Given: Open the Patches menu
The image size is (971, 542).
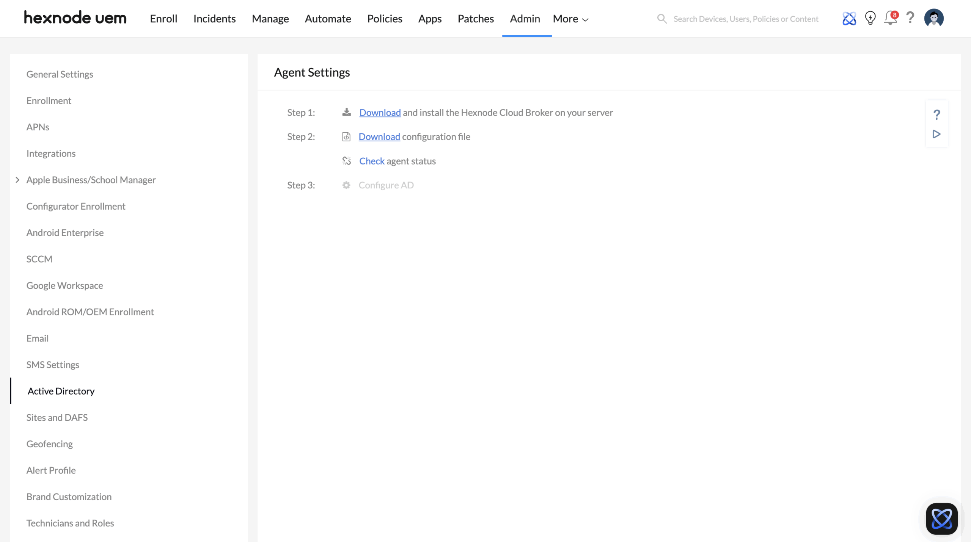Looking at the screenshot, I should coord(475,19).
